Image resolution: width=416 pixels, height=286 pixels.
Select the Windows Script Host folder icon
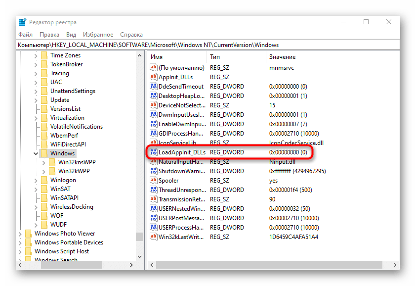(x=28, y=251)
